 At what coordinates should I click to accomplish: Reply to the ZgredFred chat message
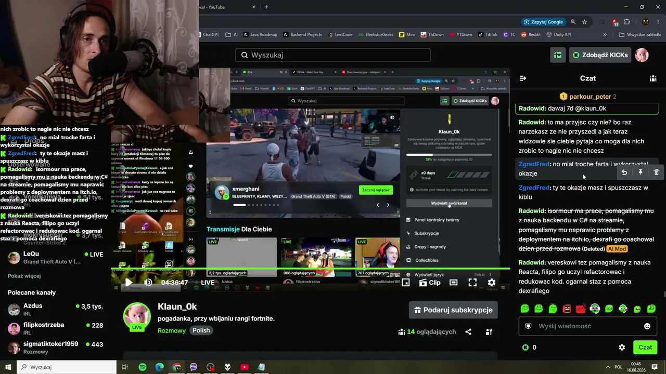click(624, 172)
